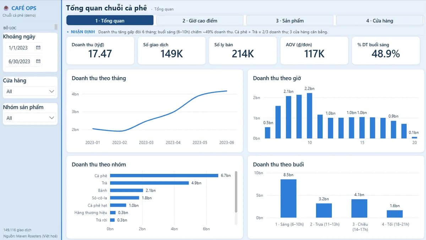The height and width of the screenshot is (240, 426).
Task: Click the Cà phê bar (6.7bn)
Action: [164, 175]
